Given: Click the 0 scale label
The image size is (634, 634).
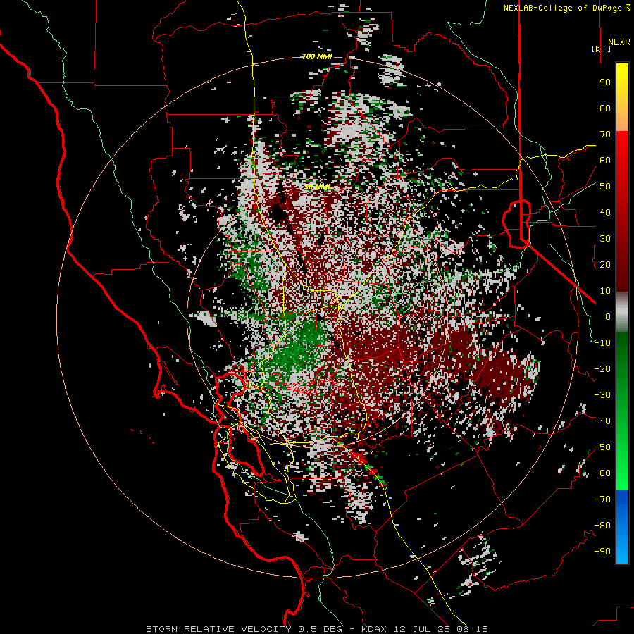Looking at the screenshot, I should 608,316.
